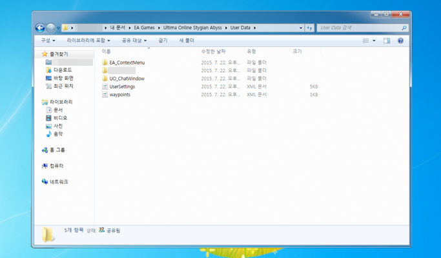Click the 바탕 화면 desktop icon

click(48, 78)
